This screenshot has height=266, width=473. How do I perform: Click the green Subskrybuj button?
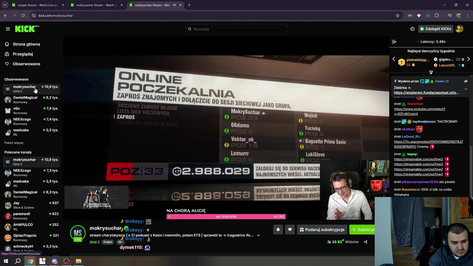click(362, 230)
